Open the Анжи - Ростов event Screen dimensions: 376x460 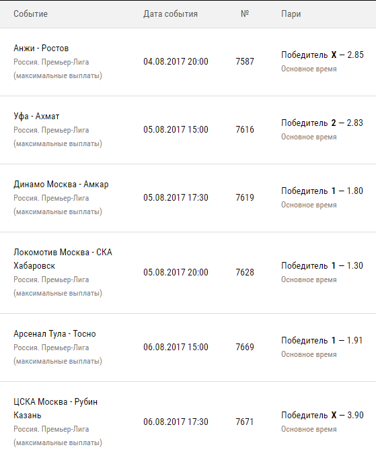click(41, 48)
